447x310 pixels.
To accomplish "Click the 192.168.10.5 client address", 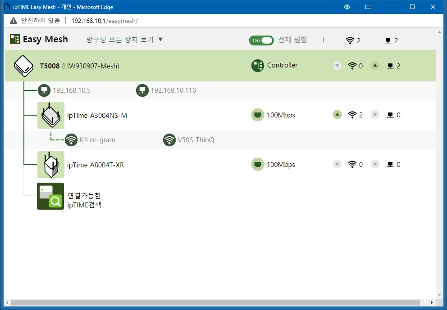I will [x=72, y=90].
